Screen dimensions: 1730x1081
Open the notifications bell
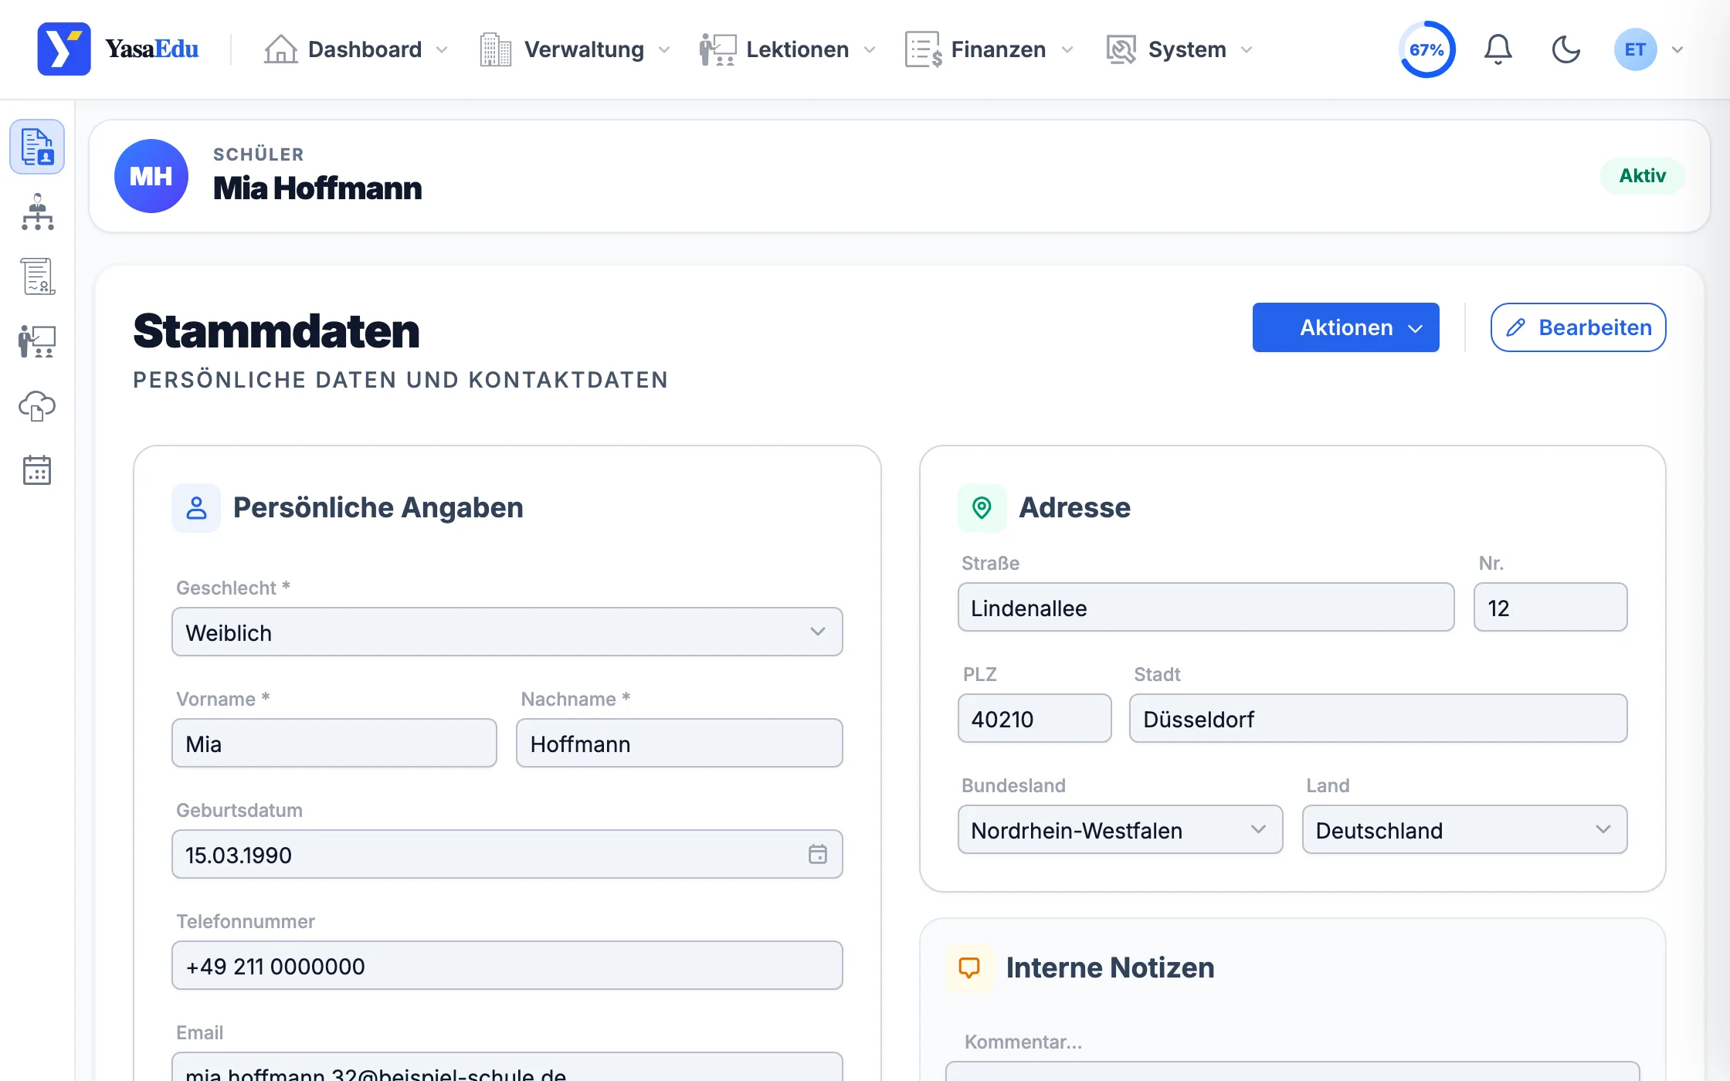pos(1498,49)
